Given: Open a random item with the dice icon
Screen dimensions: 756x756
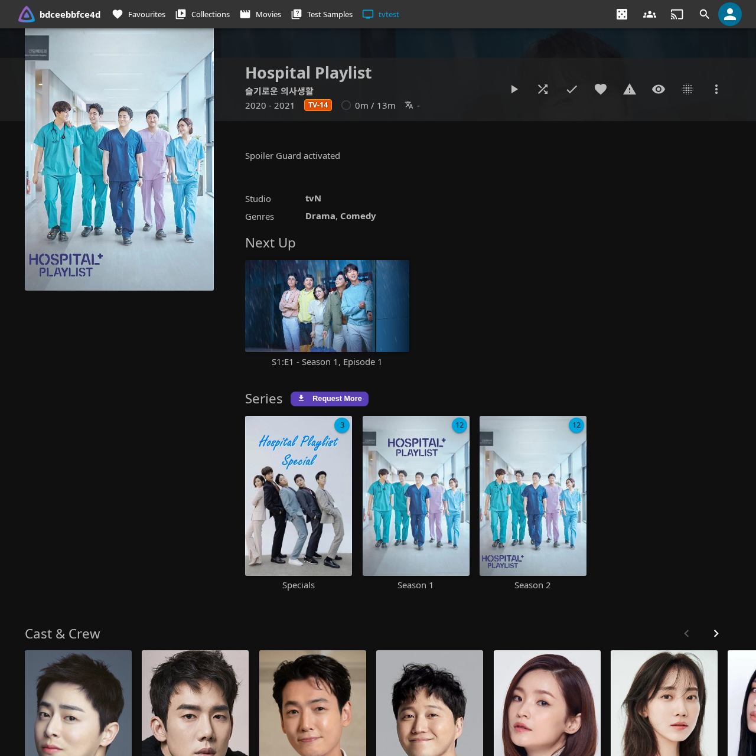Looking at the screenshot, I should (622, 14).
